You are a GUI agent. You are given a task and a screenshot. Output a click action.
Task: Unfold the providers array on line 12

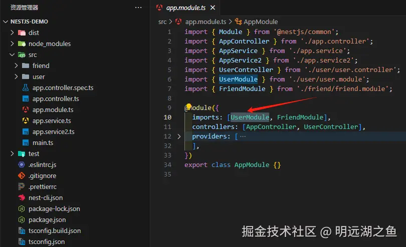179,136
